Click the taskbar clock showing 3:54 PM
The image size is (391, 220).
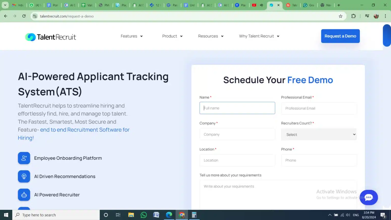[x=369, y=215]
